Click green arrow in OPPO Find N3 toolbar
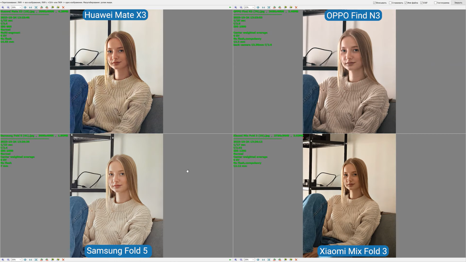The width and height of the screenshot is (466, 262). tap(230, 7)
